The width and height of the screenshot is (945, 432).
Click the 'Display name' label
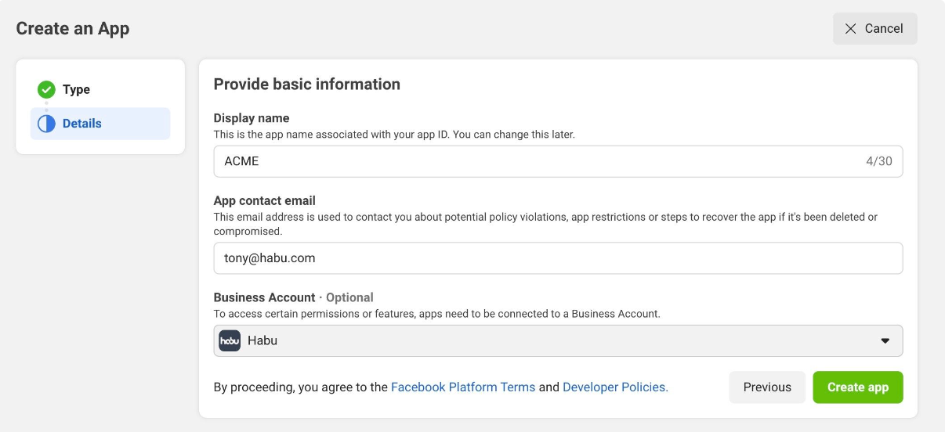[252, 118]
